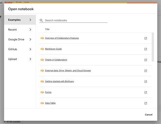The height and width of the screenshot is (124, 161).
Task: Click the notebook list vertical scrollbar
Action: point(153,47)
